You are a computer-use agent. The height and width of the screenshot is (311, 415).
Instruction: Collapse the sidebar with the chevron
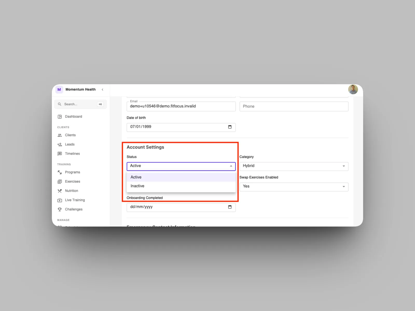click(102, 89)
